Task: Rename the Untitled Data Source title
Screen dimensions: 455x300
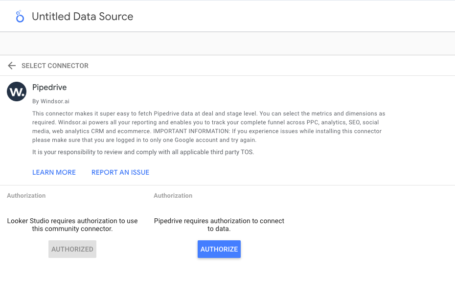Action: pos(82,17)
